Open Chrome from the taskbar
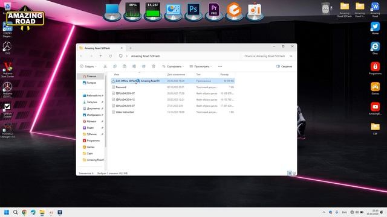Viewport: 387px width, 217px height. coord(24,212)
